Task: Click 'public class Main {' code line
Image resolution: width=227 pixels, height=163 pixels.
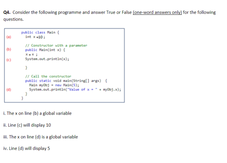Action: [40, 32]
